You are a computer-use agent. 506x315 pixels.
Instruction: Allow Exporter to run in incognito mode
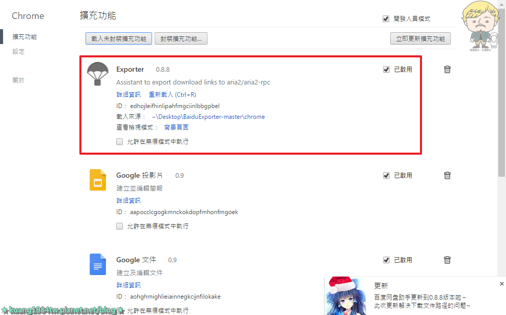point(120,142)
